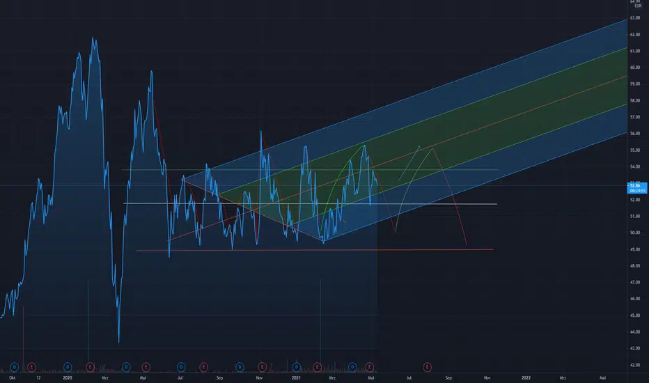Select the dividend marker above the 2020 label
Screen dimensions: 649x383
[68, 367]
